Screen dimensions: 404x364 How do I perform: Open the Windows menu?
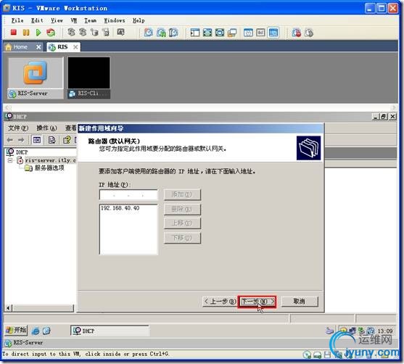115,20
